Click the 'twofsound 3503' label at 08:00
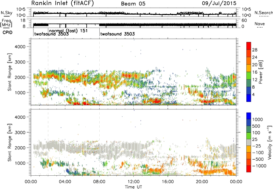 [117, 34]
